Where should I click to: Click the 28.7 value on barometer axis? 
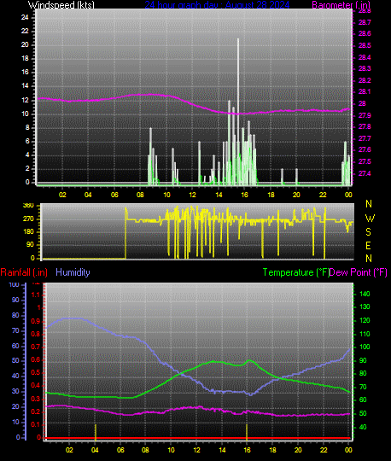tap(365, 22)
